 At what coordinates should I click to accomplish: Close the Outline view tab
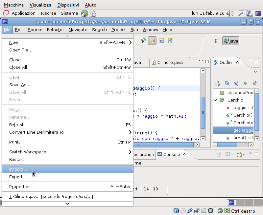coord(237,62)
